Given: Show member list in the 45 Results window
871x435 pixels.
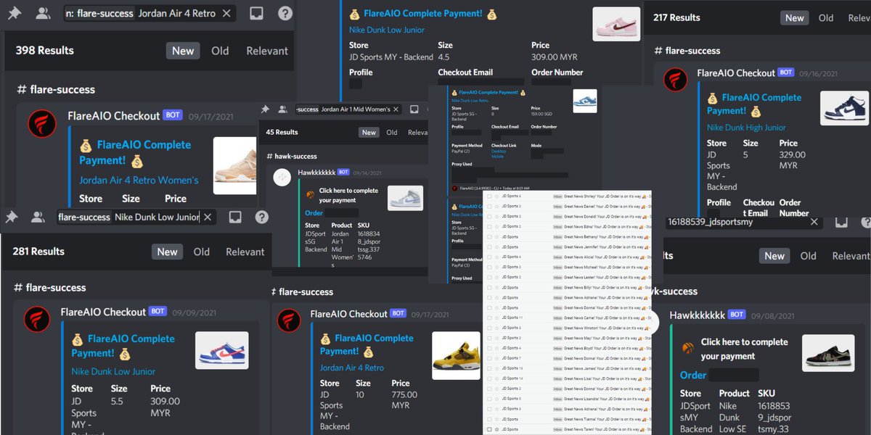Looking at the screenshot, I should (282, 109).
